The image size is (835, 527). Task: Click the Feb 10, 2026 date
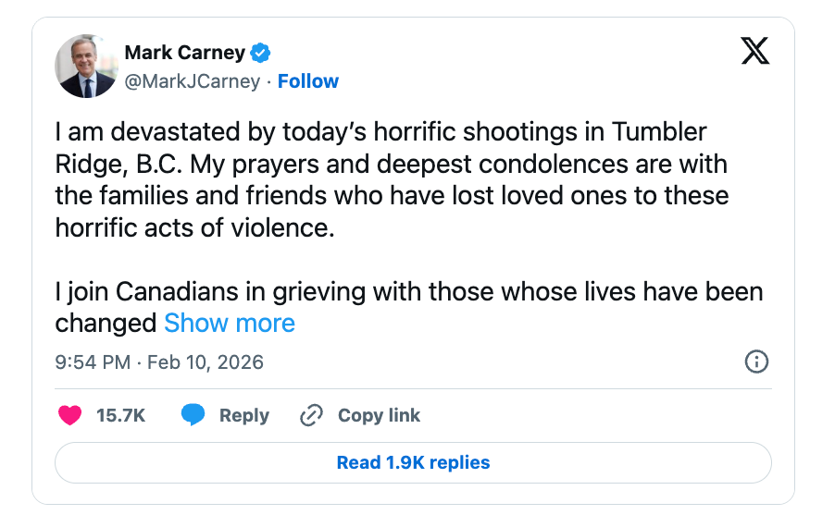point(206,362)
